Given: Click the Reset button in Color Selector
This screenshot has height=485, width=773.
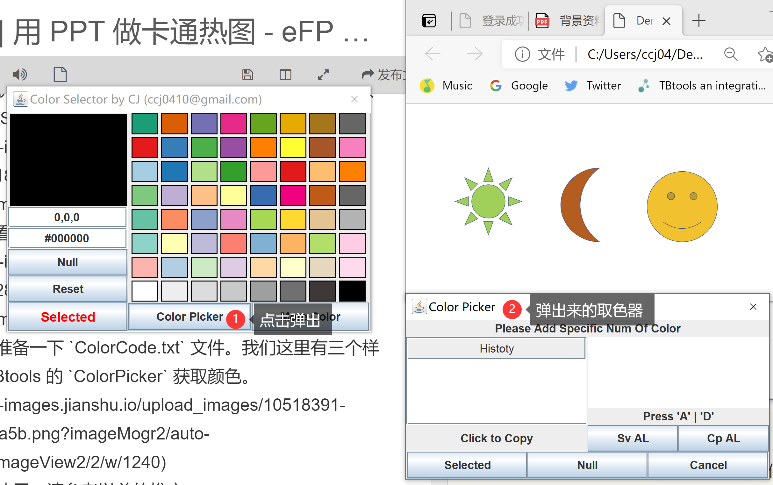Looking at the screenshot, I should [68, 289].
